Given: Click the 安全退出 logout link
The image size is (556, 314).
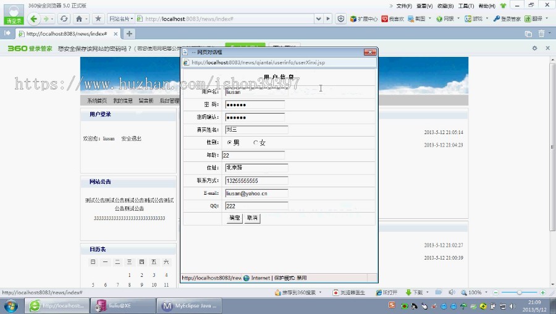Looking at the screenshot, I should point(131,138).
